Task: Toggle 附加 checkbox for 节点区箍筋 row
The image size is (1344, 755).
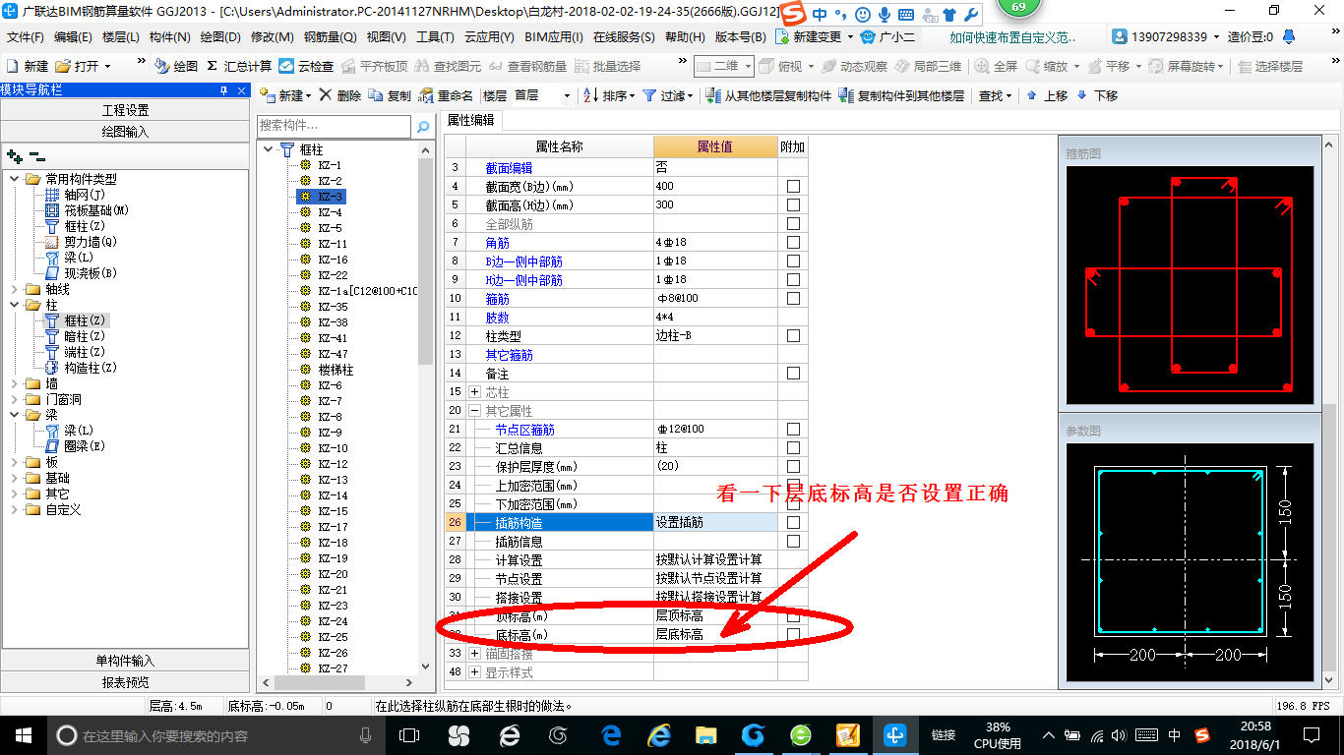Action: point(793,429)
